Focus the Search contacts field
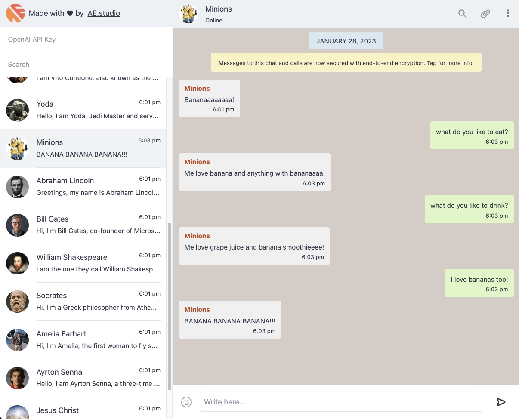Viewport: 519px width, 419px height. pos(86,65)
